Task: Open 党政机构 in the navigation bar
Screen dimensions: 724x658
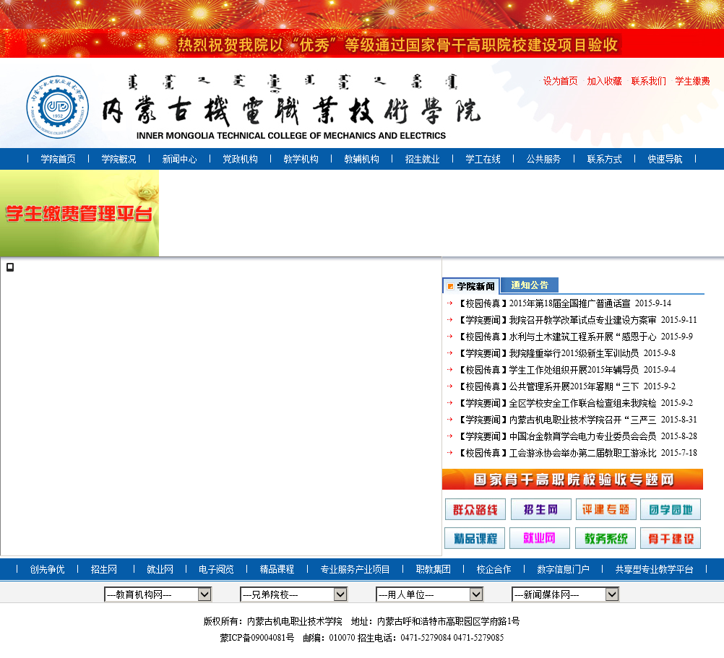Action: click(240, 159)
